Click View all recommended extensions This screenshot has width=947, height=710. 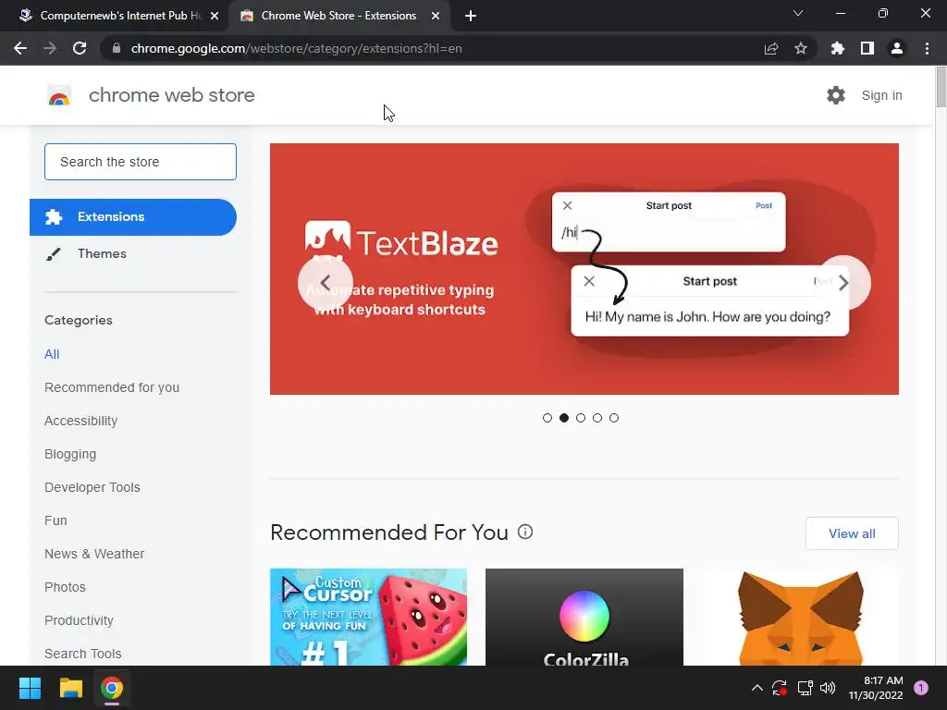[x=852, y=533]
